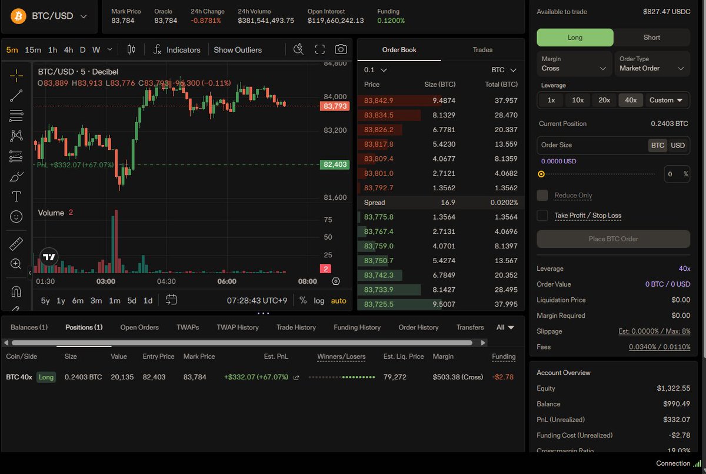Open the All filter dropdown in positions panel
The image size is (706, 474).
(505, 327)
